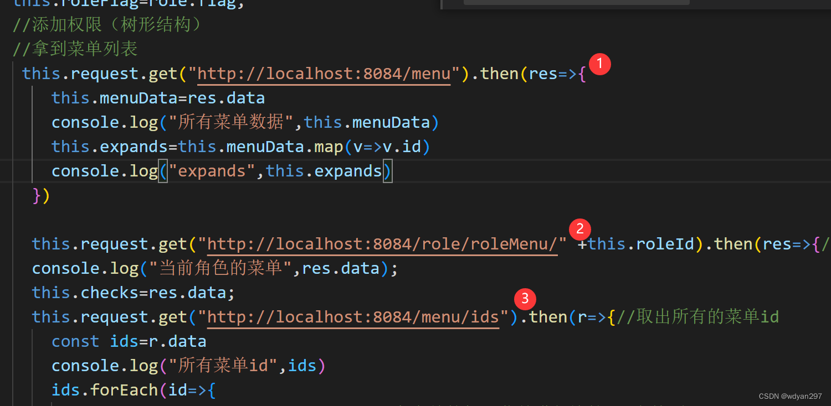Open the localhost:8084/menu/ids URL link
831x406 pixels.
tap(353, 317)
